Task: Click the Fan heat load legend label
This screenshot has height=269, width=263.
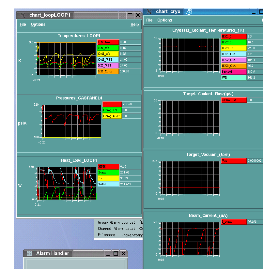Action: coord(109,178)
